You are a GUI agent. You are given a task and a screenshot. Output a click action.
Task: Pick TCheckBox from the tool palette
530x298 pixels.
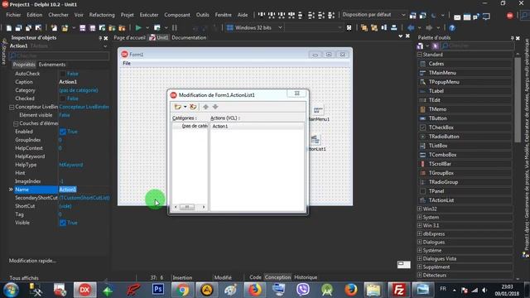tap(441, 127)
